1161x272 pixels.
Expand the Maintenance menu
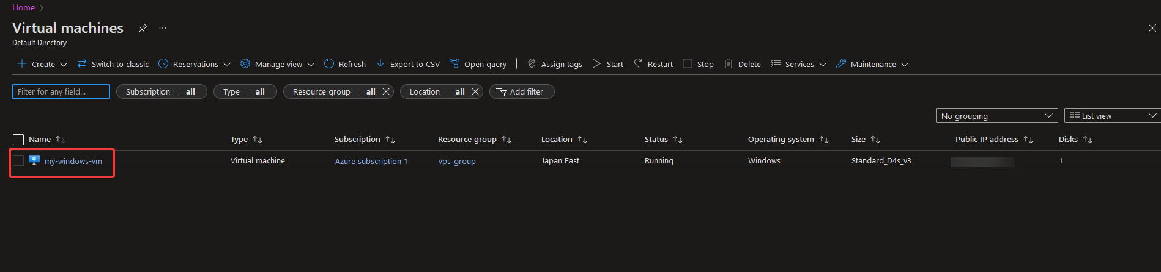tap(872, 64)
